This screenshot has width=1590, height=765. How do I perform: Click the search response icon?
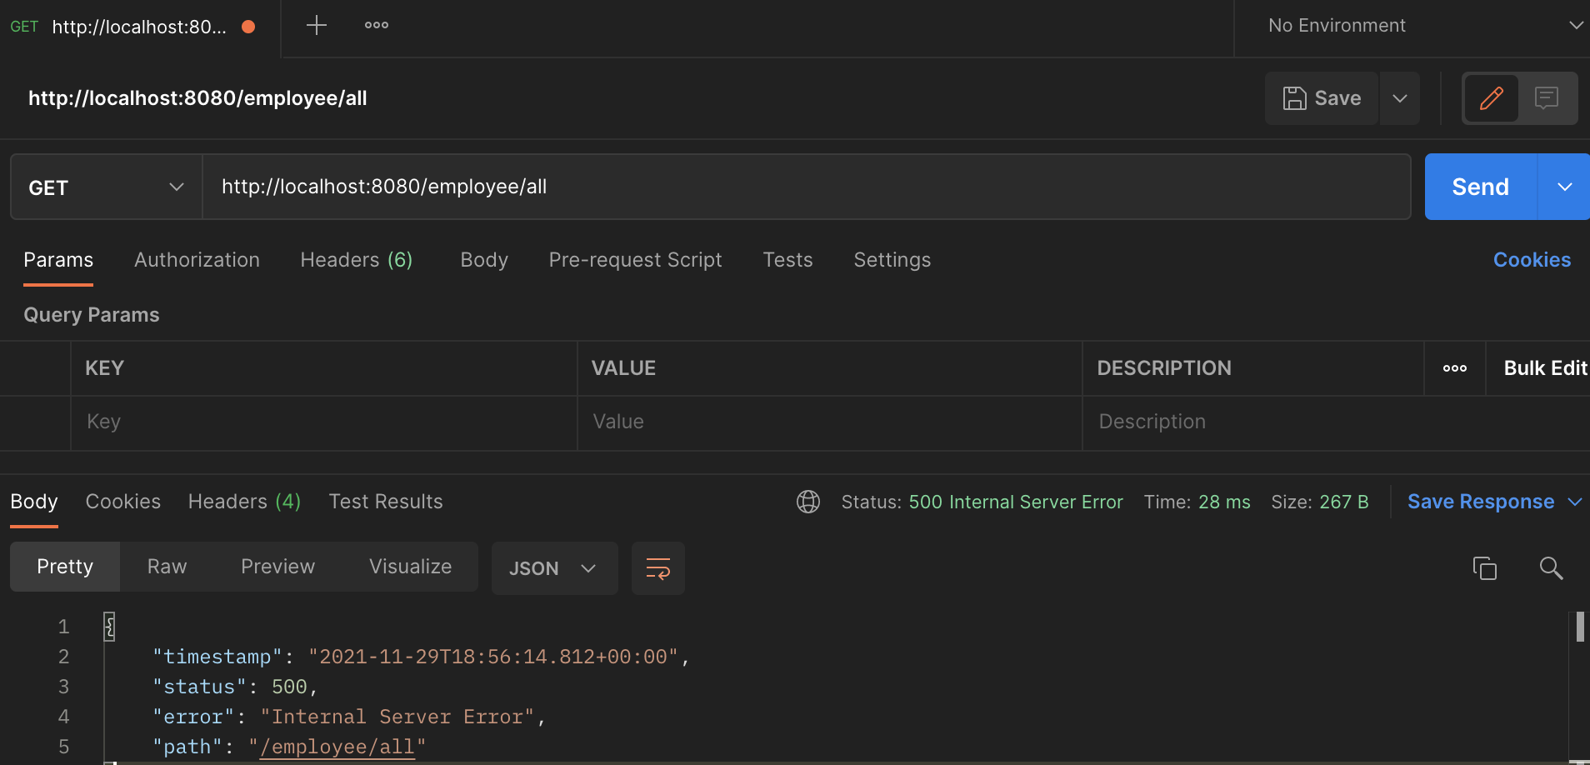(1551, 568)
